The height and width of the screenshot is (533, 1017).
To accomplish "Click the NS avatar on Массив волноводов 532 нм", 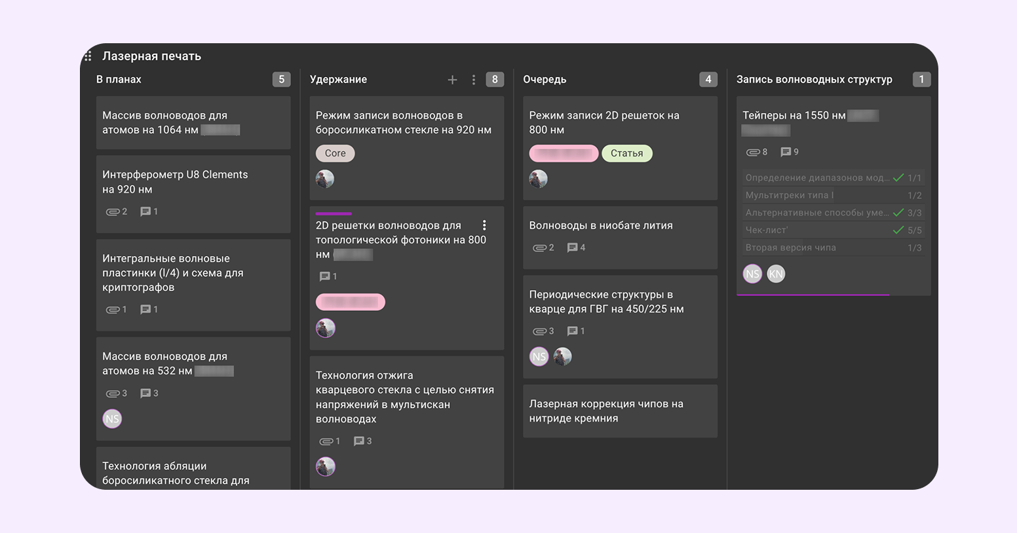I will (x=113, y=419).
